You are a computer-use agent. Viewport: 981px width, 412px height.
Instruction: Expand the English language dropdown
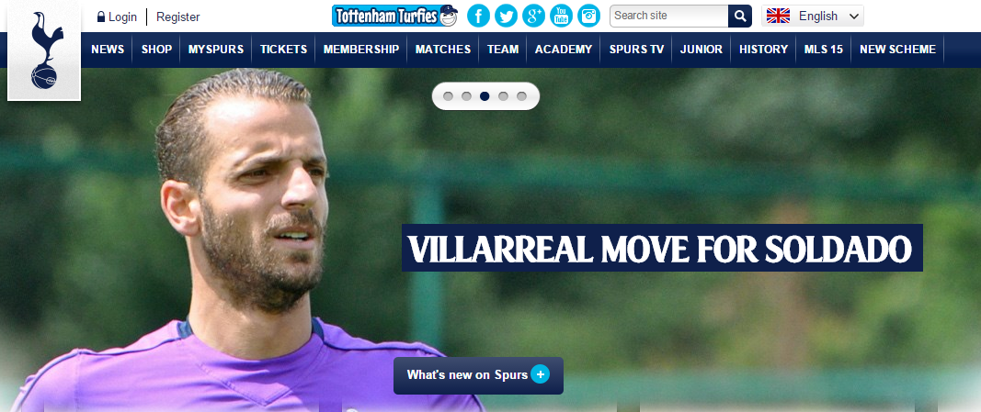point(813,17)
